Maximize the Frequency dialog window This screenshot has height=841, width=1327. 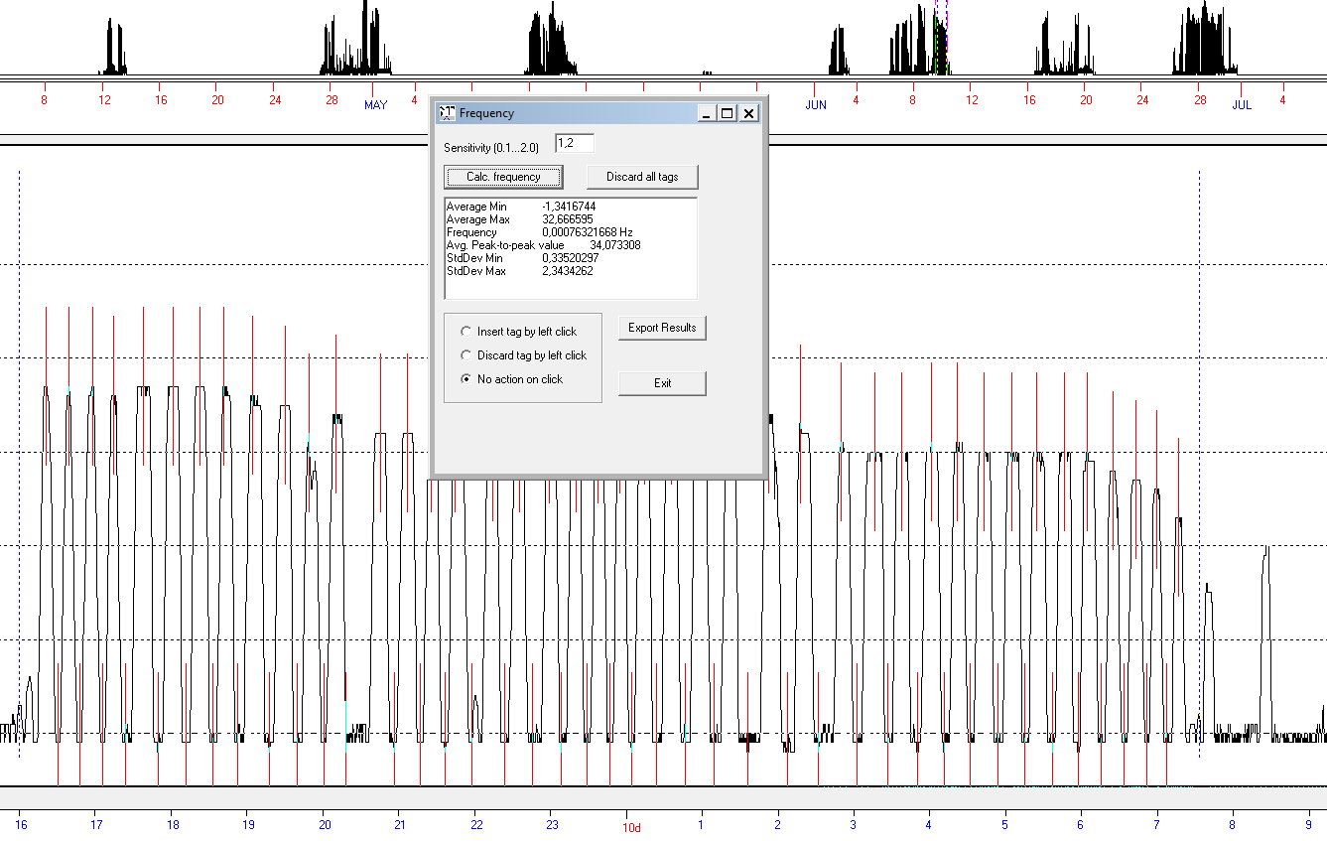pyautogui.click(x=728, y=113)
